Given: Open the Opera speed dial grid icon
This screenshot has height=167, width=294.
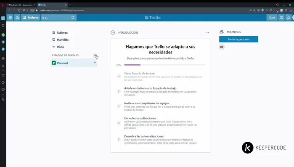Looking at the screenshot, I should 24,11.
